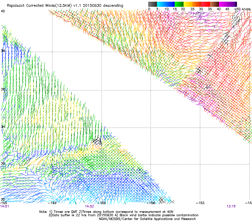Click the '-165' longitude axis label
Image resolution: width=252 pixels, height=221 pixels.
[3, 203]
